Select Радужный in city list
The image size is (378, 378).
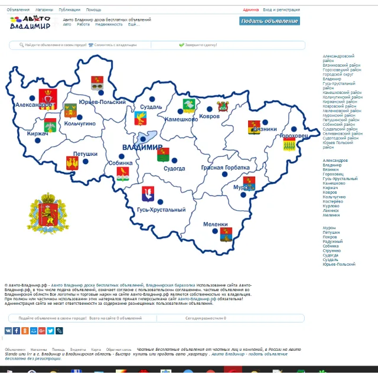point(333,242)
